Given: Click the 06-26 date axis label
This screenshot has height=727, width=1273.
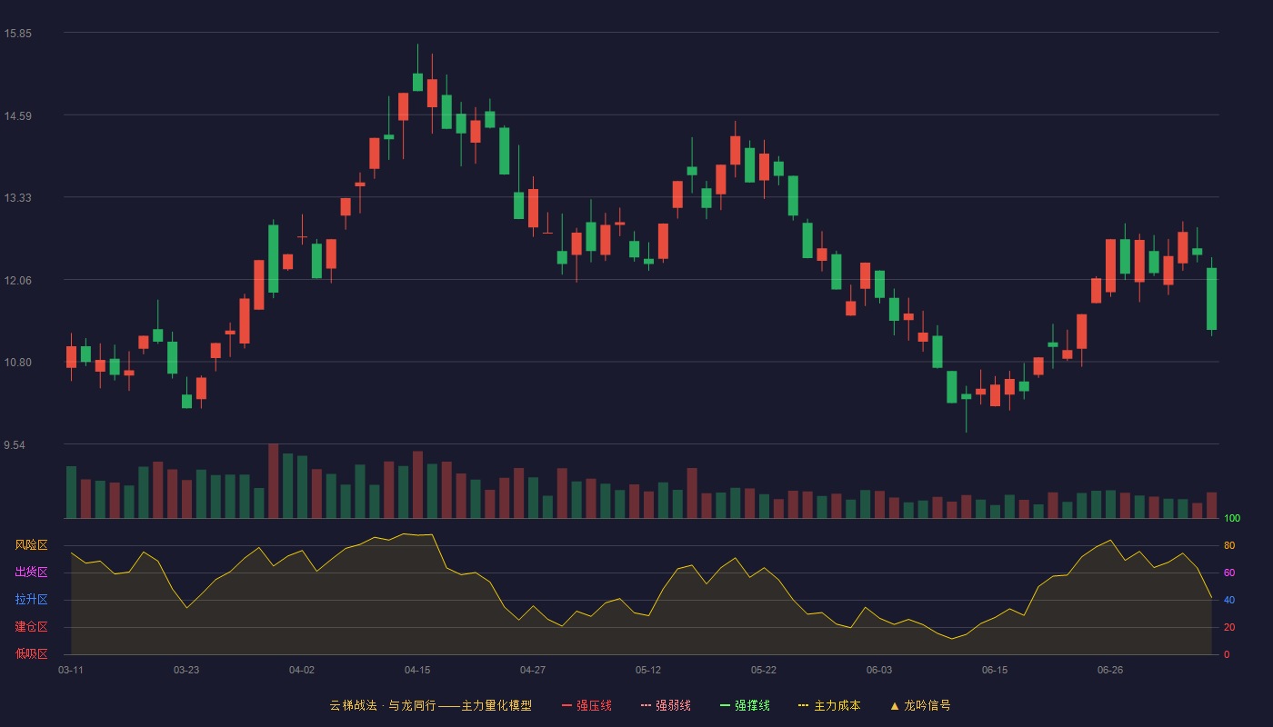Looking at the screenshot, I should pos(1110,670).
